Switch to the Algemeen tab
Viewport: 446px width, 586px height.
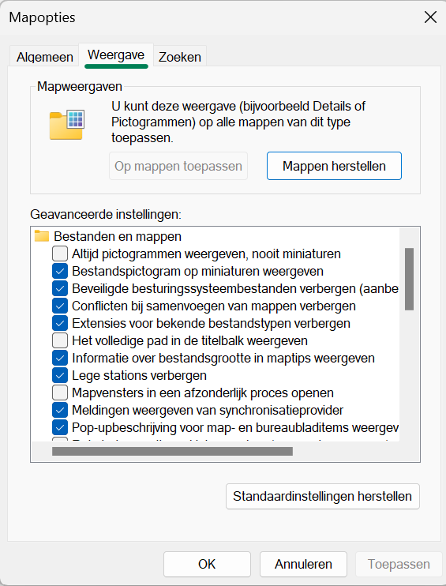(45, 57)
